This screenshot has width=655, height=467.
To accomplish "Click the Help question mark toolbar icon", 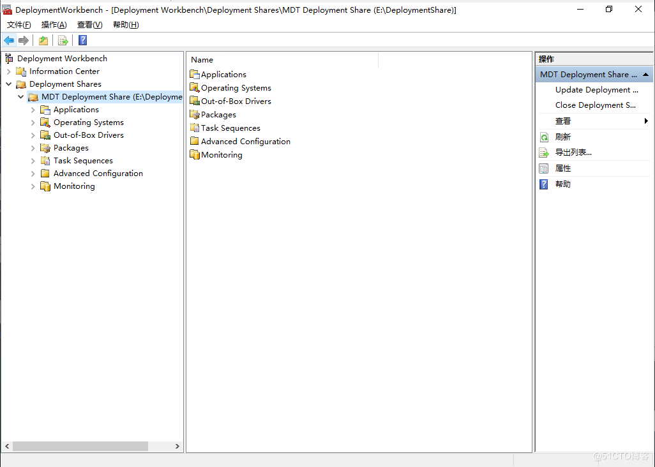I will coord(83,40).
